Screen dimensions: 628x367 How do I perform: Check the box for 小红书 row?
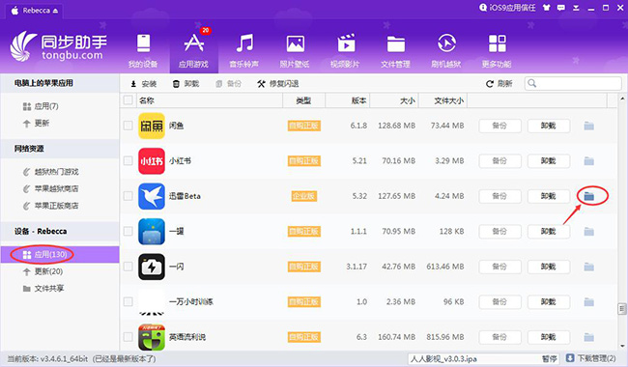128,161
